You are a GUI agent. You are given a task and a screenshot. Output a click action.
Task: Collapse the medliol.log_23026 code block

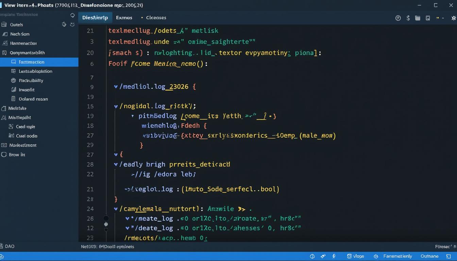[116, 86]
